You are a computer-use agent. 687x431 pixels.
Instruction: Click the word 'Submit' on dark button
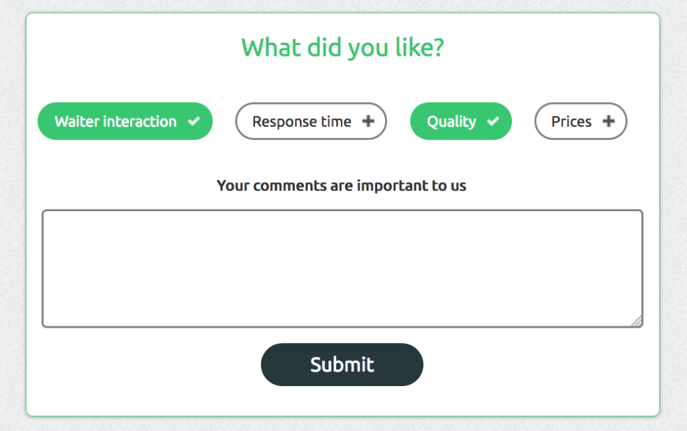(342, 365)
